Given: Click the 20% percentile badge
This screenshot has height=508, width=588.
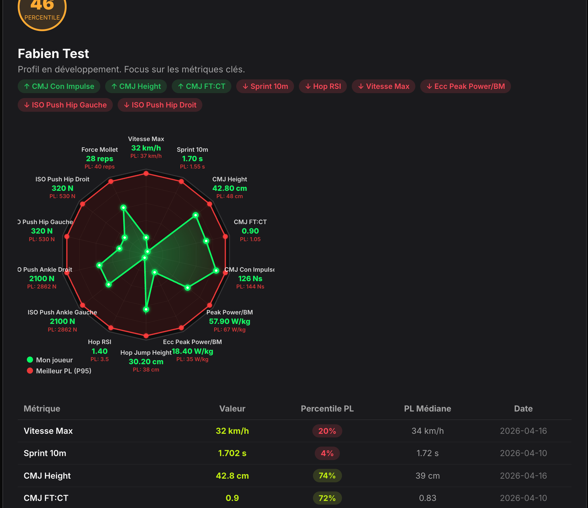Looking at the screenshot, I should 327,431.
